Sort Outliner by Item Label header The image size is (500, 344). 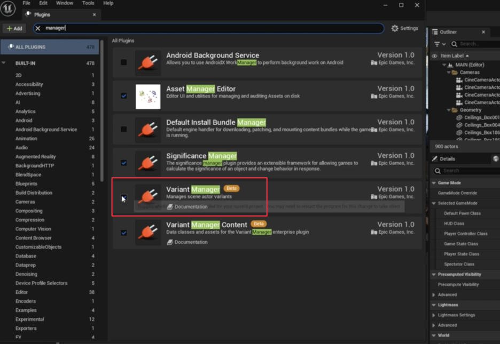click(452, 55)
